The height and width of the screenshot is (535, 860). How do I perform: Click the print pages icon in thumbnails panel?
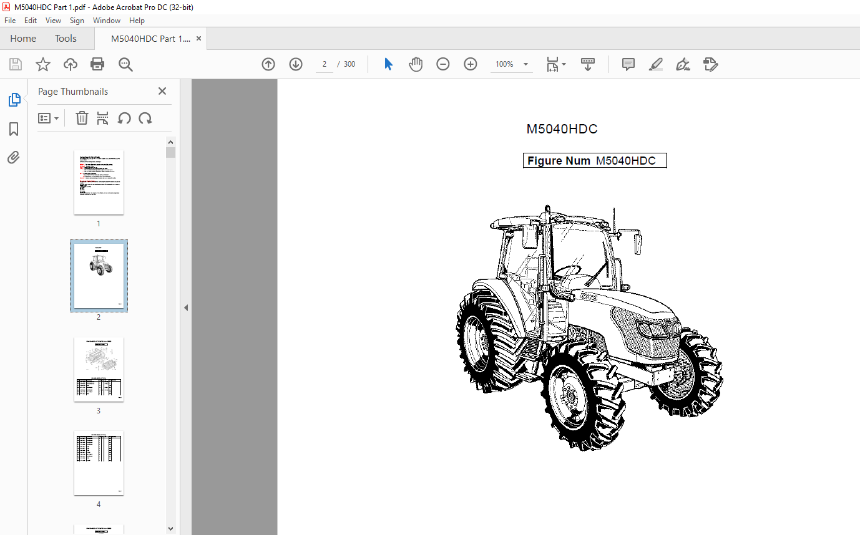click(x=103, y=118)
